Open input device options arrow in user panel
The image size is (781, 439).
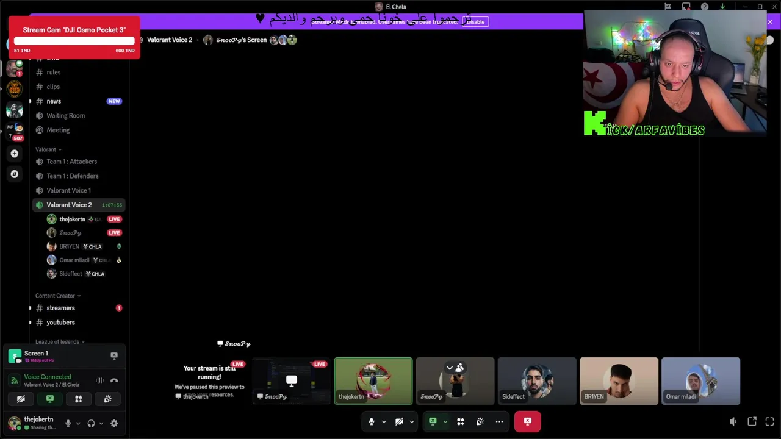pos(78,423)
